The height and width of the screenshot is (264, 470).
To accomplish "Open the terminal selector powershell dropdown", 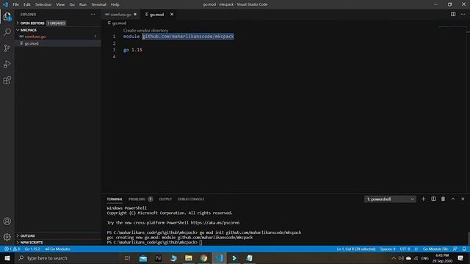I will [x=390, y=199].
